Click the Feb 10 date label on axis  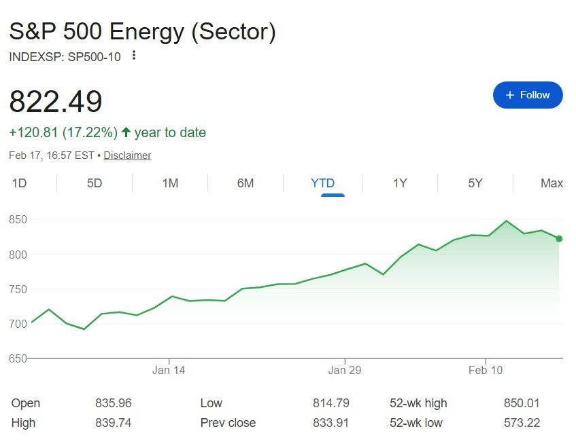(486, 370)
